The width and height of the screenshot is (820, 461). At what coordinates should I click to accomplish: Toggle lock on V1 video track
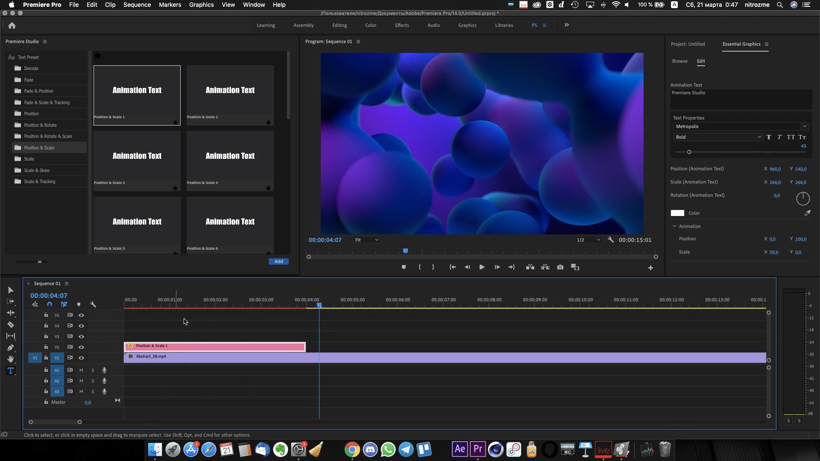pyautogui.click(x=46, y=357)
